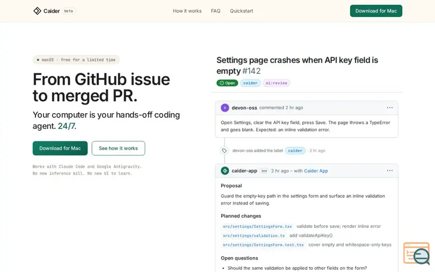Screen dimensions: 435x272
Task: Go to Quickstart nav item
Action: click(241, 11)
